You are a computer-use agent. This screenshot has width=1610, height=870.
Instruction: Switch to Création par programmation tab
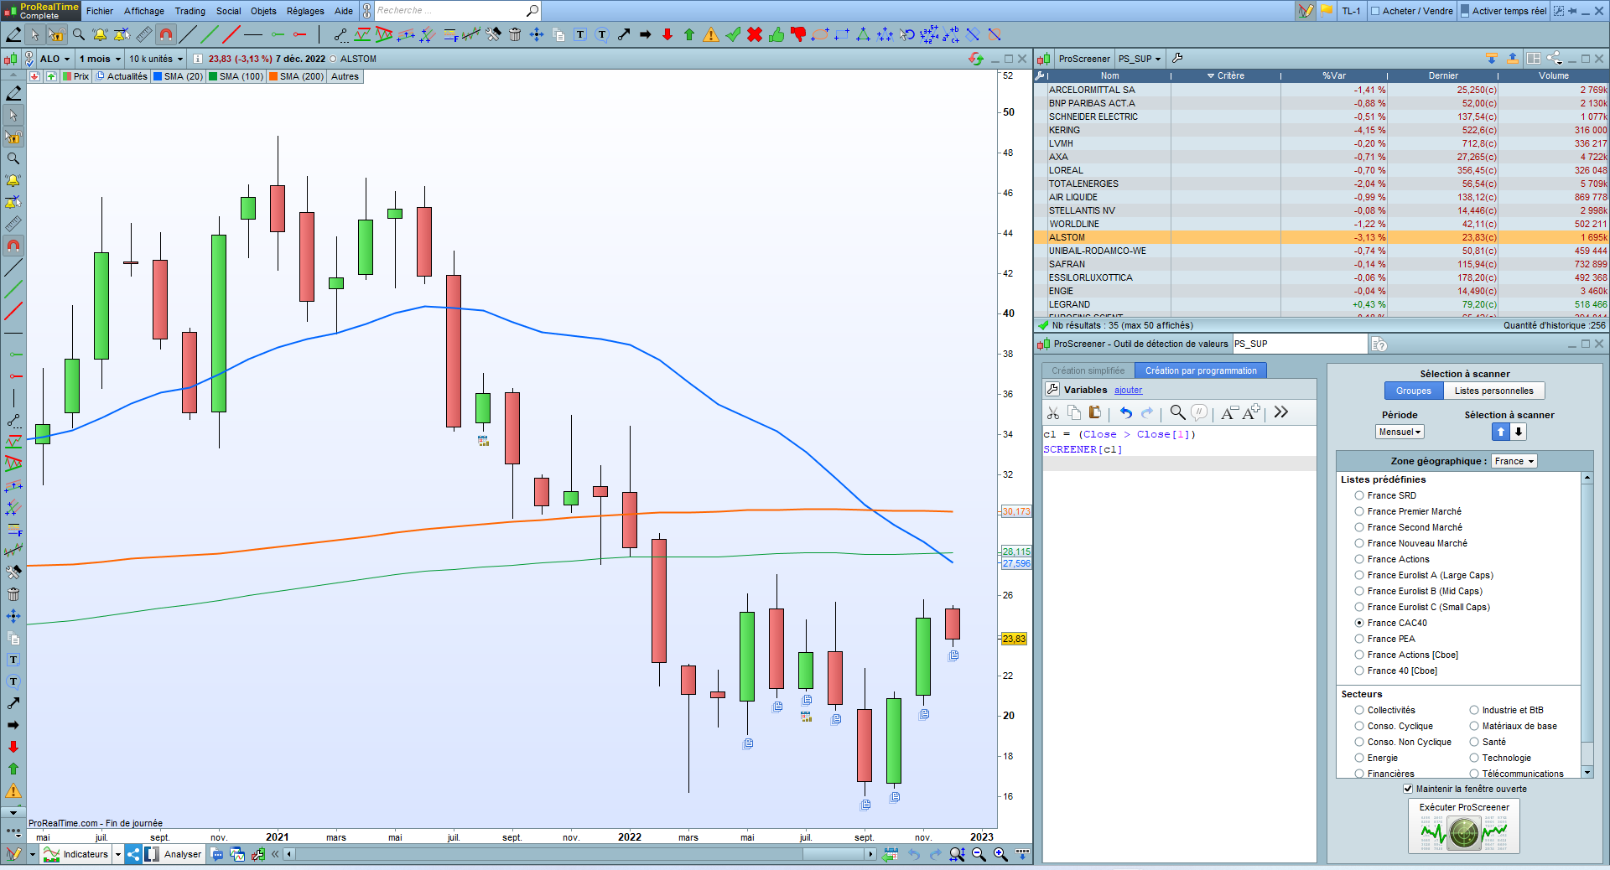pos(1201,370)
